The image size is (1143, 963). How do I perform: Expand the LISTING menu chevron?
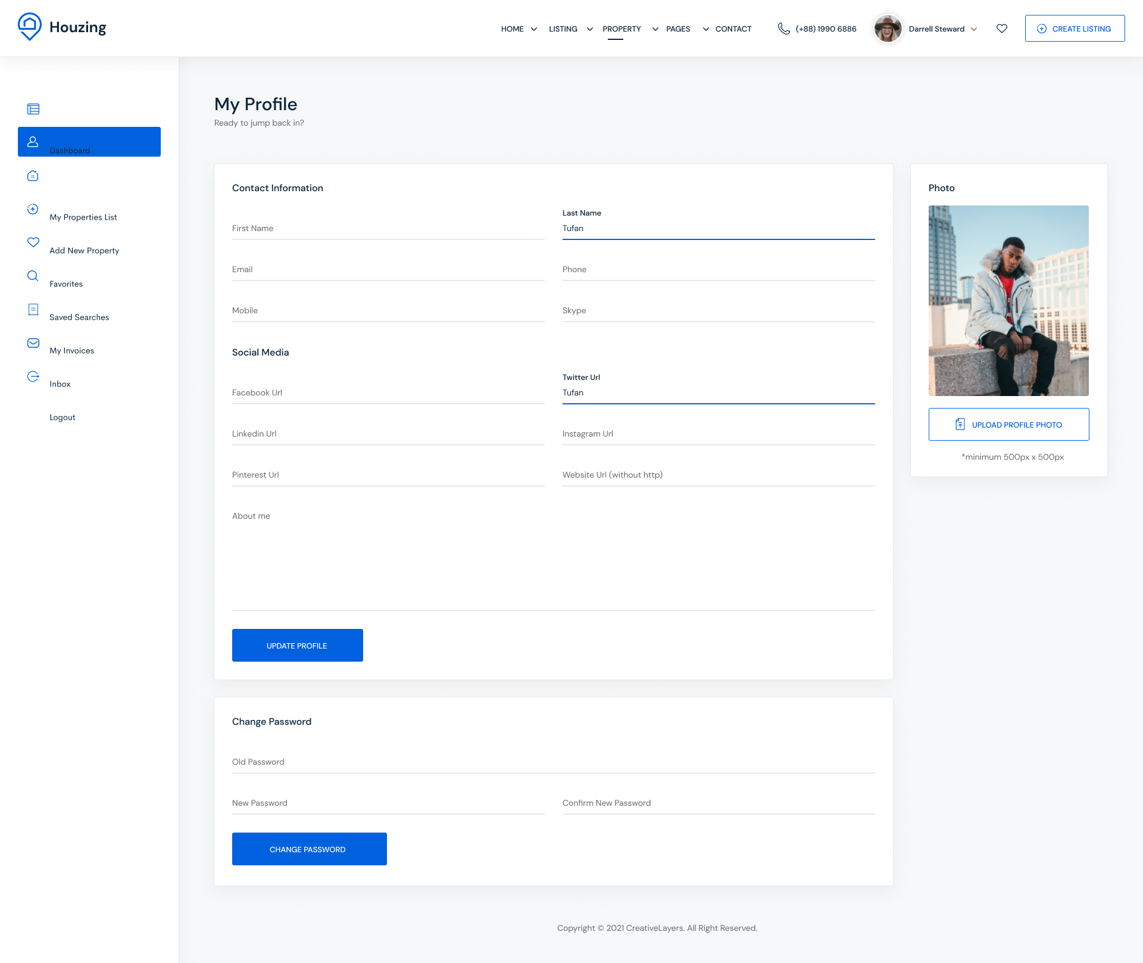coord(589,29)
